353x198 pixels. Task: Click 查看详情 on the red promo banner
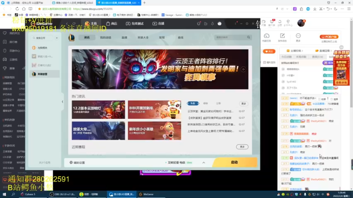pos(342,83)
